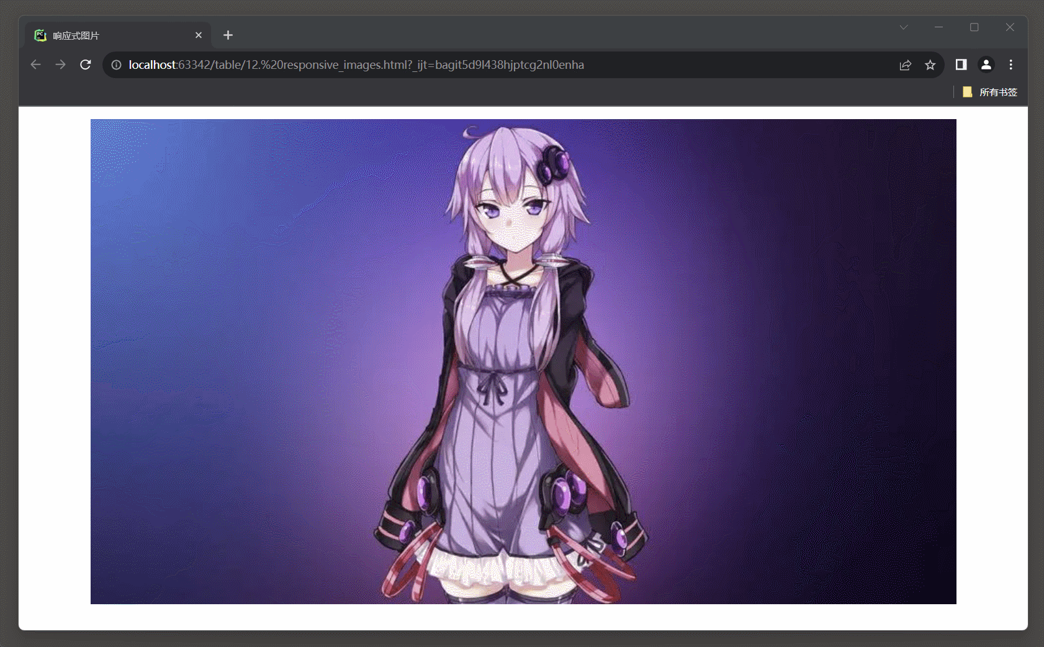Click the anime girl image

click(x=523, y=362)
